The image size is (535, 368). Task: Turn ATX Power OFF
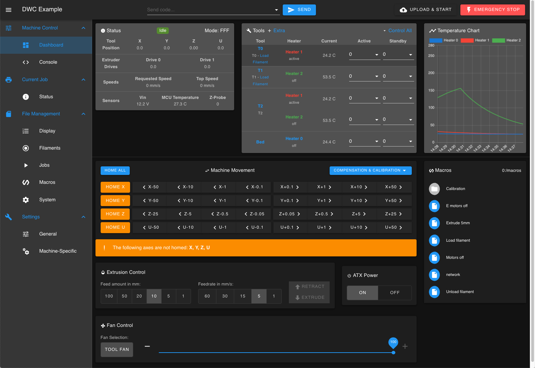(394, 293)
